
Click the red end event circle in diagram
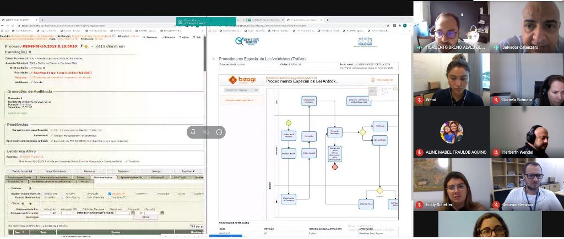(335, 167)
